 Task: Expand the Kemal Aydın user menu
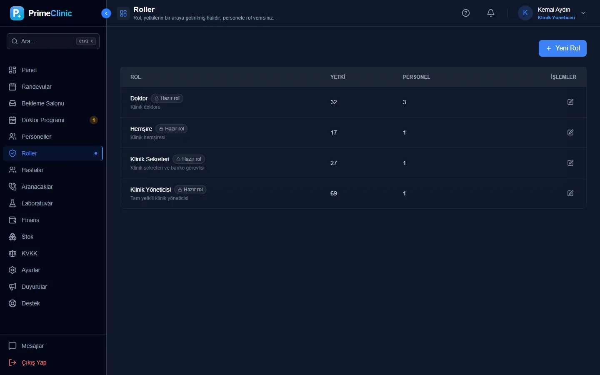coord(583,13)
